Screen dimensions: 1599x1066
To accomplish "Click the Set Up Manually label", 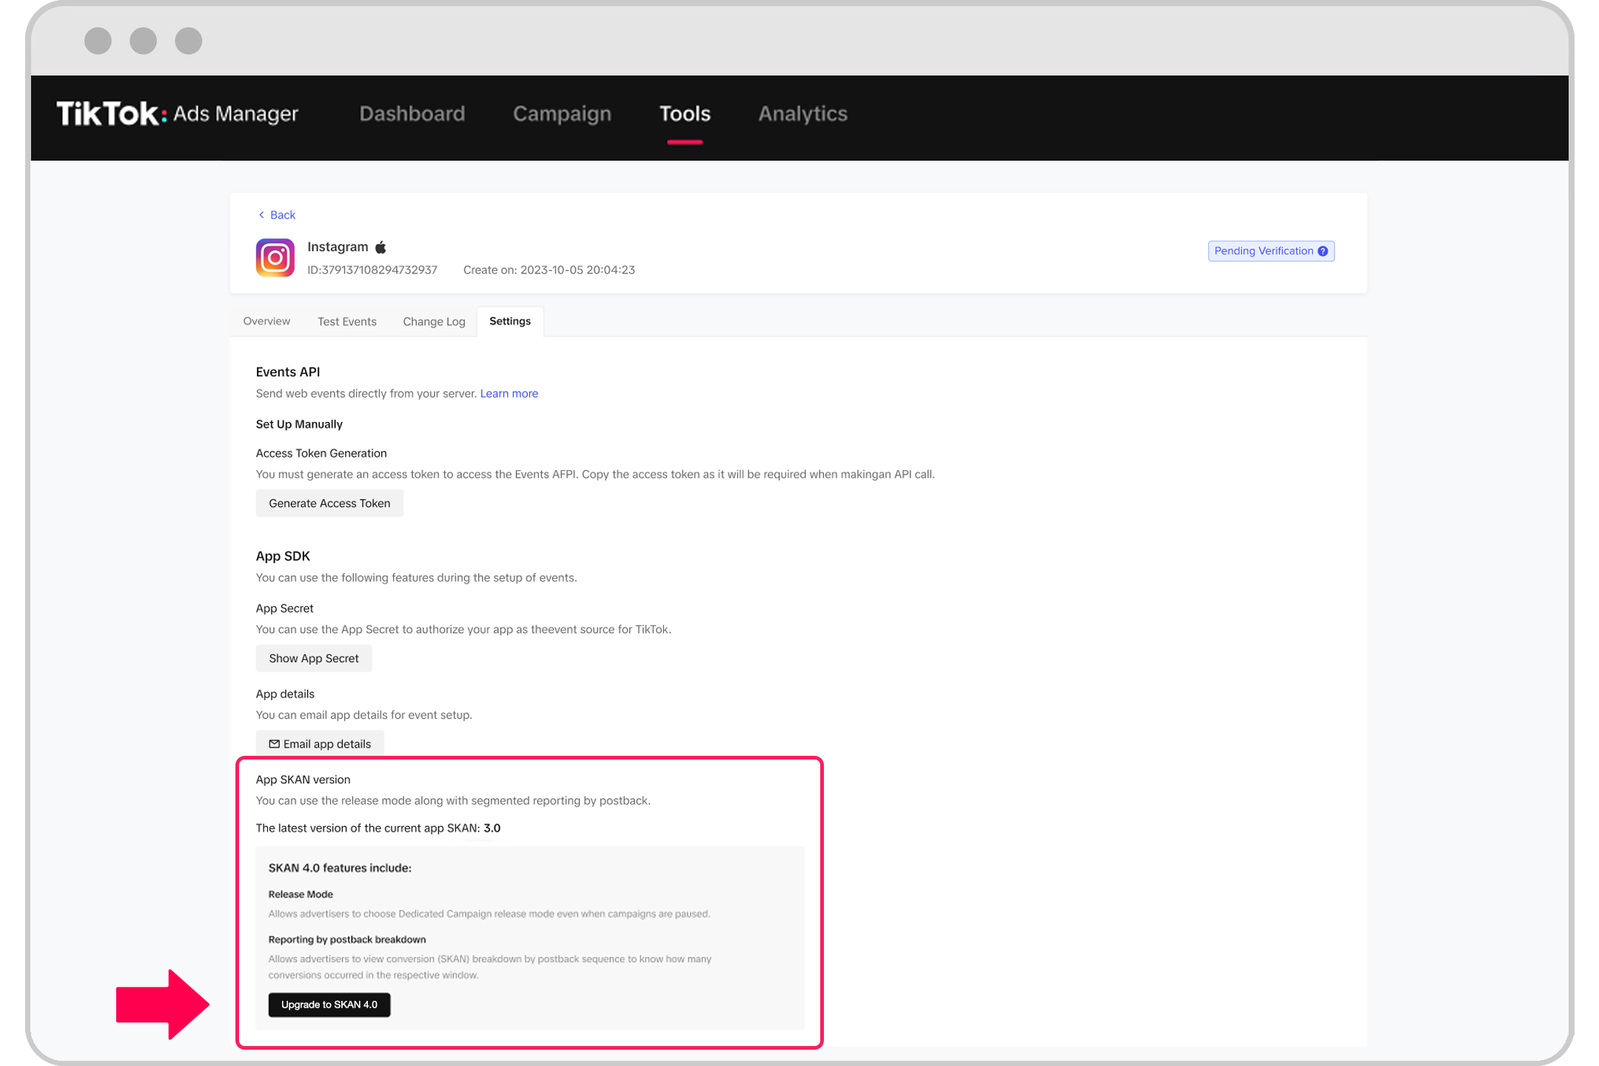I will pos(299,424).
